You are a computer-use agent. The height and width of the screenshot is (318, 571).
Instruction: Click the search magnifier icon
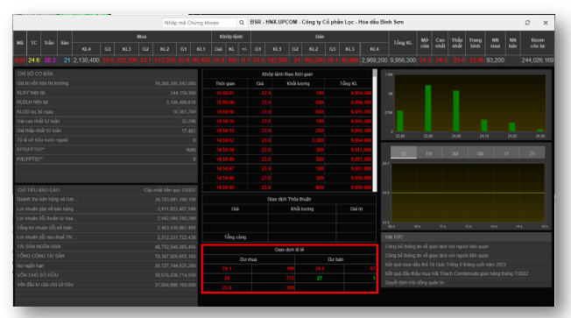click(242, 23)
